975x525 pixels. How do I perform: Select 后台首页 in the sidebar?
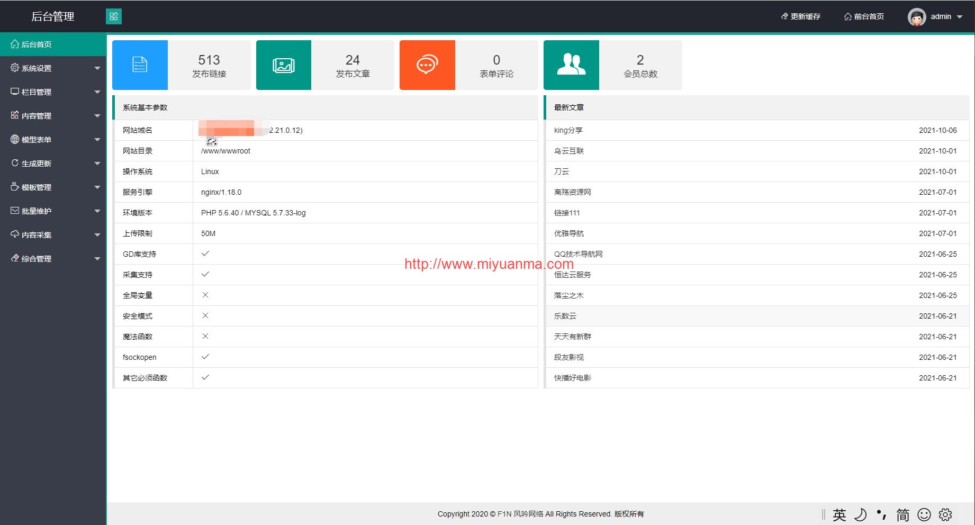pyautogui.click(x=53, y=44)
